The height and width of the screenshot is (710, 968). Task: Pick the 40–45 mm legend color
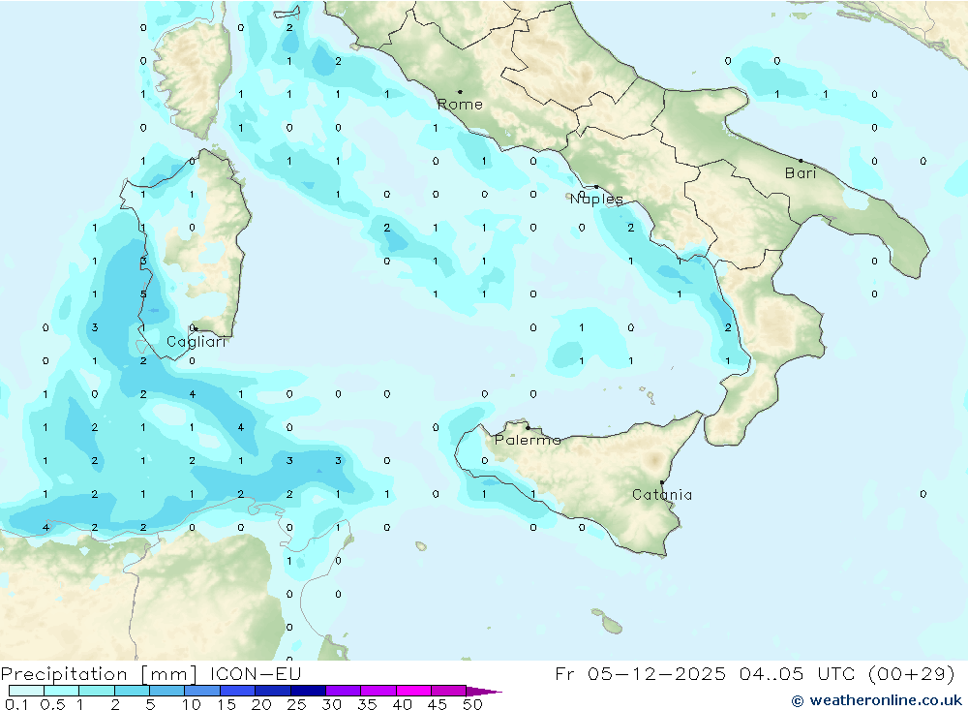coord(413,691)
